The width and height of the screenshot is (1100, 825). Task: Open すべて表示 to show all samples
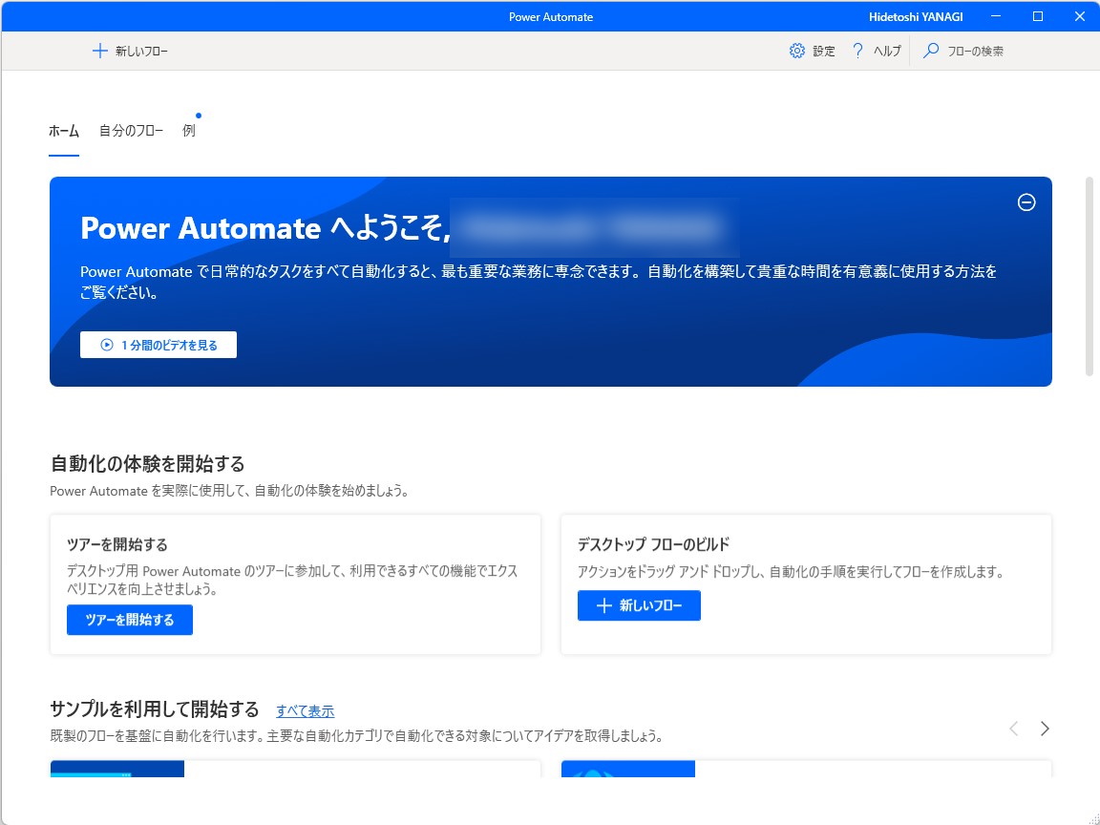click(306, 710)
